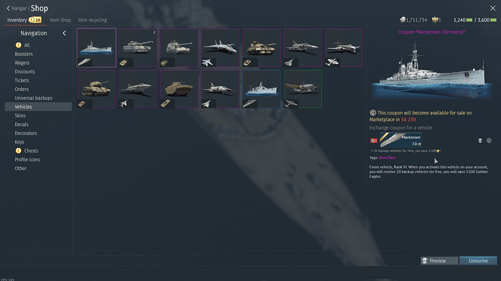
Task: Click the green icon beside 3,600
Action: (x=493, y=20)
